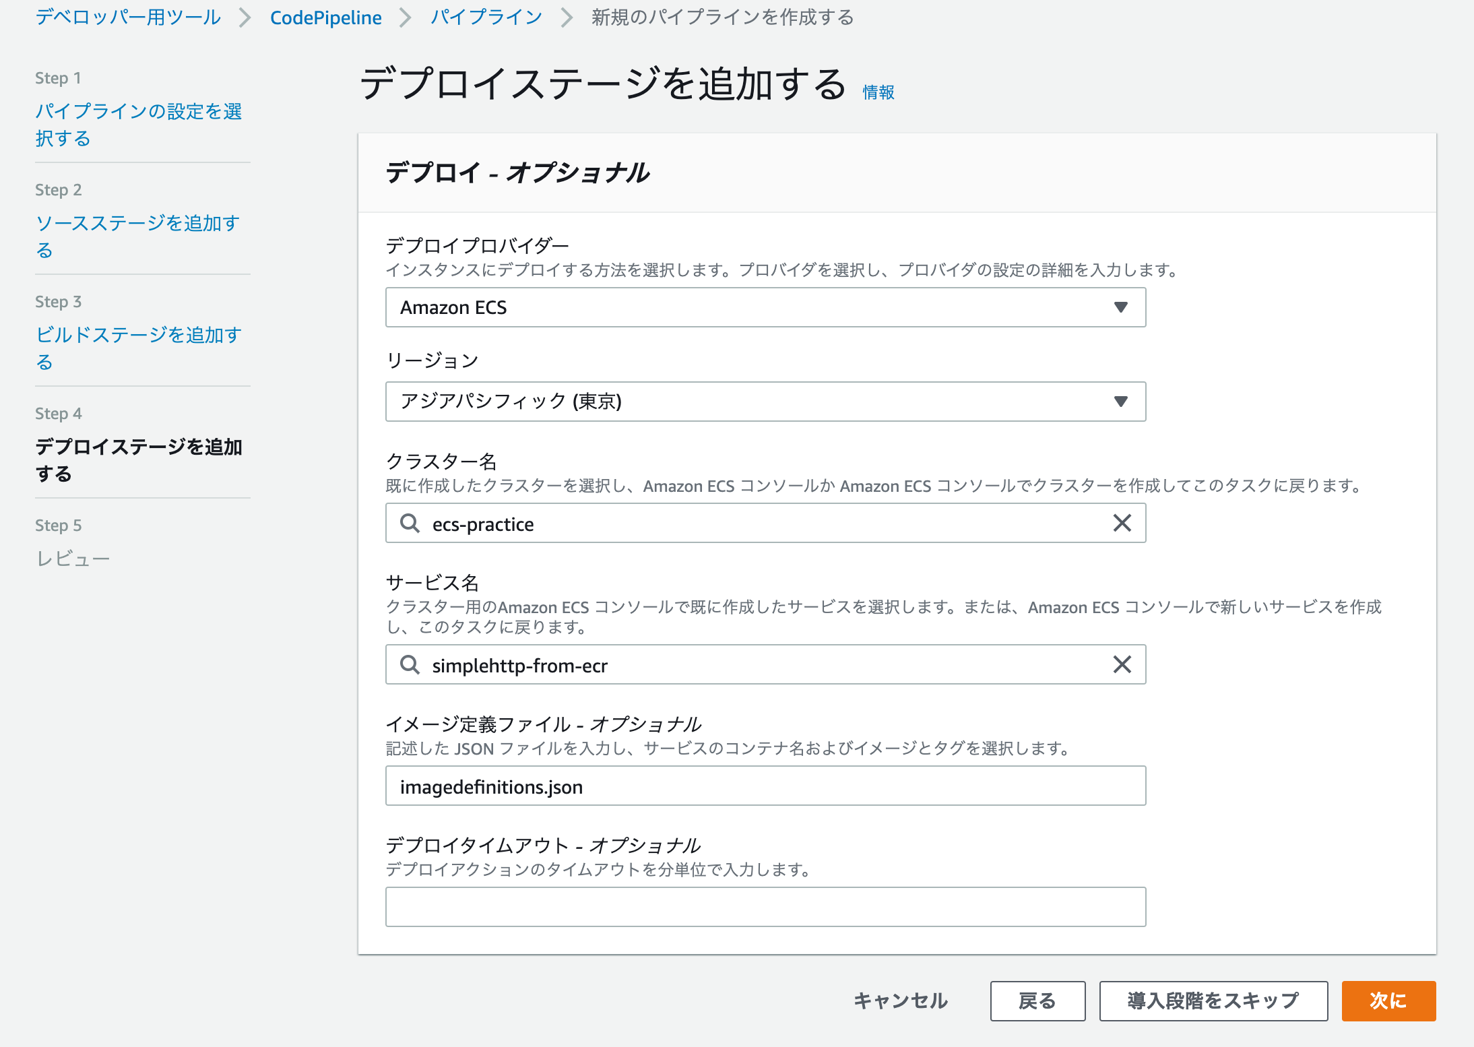
Task: Clear the simplehttp-from-ecr service name field
Action: [1122, 665]
